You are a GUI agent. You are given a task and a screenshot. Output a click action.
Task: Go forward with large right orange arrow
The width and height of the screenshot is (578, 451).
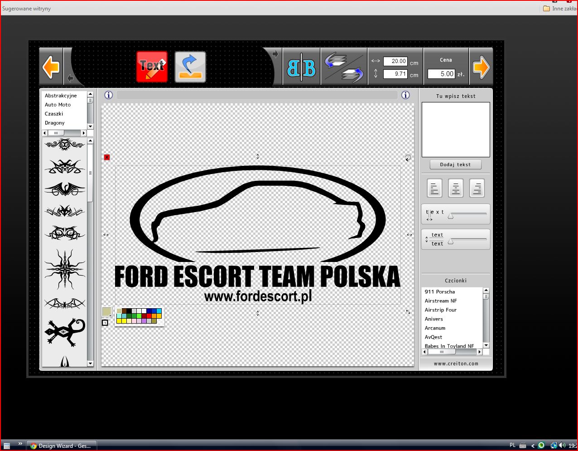click(x=481, y=68)
